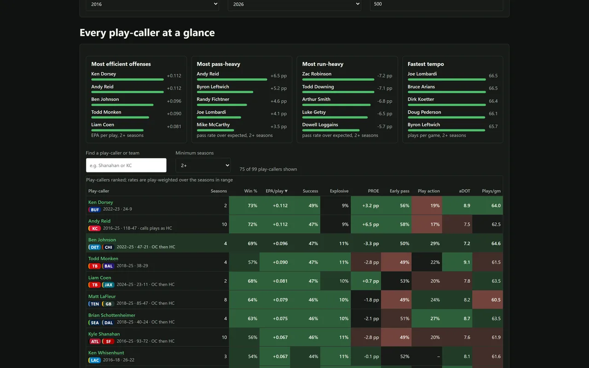Click the TB badge in Todd Monken's row
Image resolution: width=589 pixels, height=368 pixels.
click(x=95, y=266)
